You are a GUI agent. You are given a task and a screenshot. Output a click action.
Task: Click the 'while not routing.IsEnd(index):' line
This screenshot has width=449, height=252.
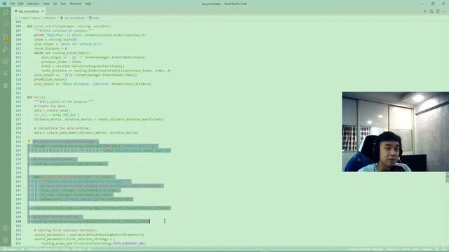62,53
